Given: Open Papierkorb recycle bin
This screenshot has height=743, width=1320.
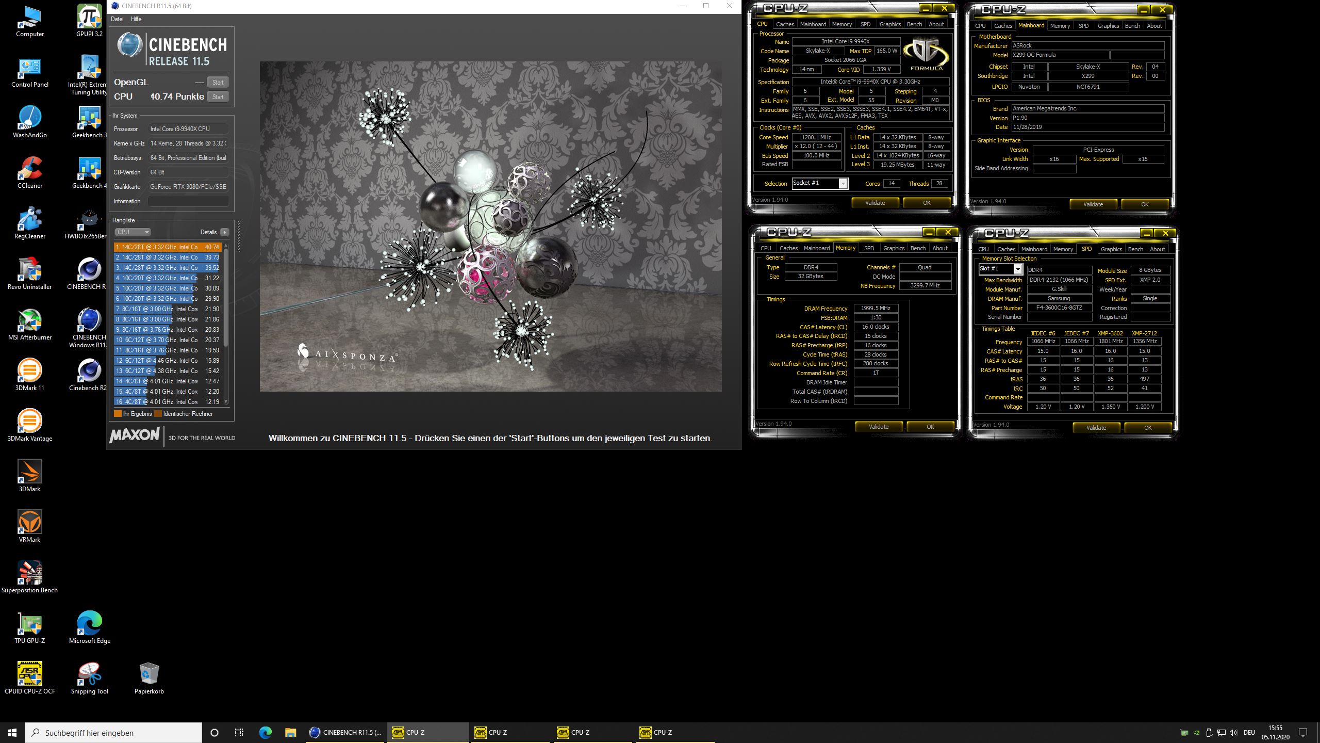Looking at the screenshot, I should tap(149, 679).
